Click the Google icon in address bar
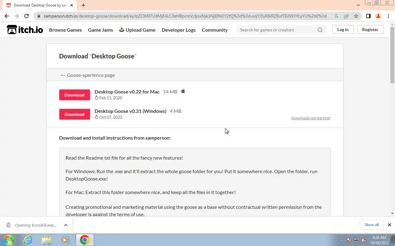395x246 pixels. coord(336,16)
